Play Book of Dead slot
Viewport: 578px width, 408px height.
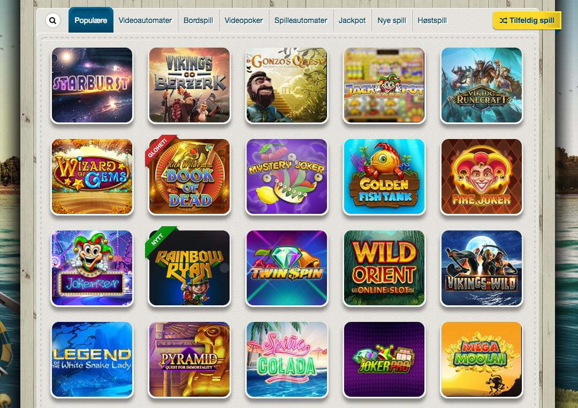(189, 176)
